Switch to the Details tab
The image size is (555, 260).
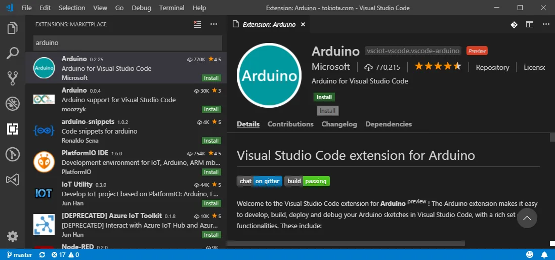(x=248, y=124)
